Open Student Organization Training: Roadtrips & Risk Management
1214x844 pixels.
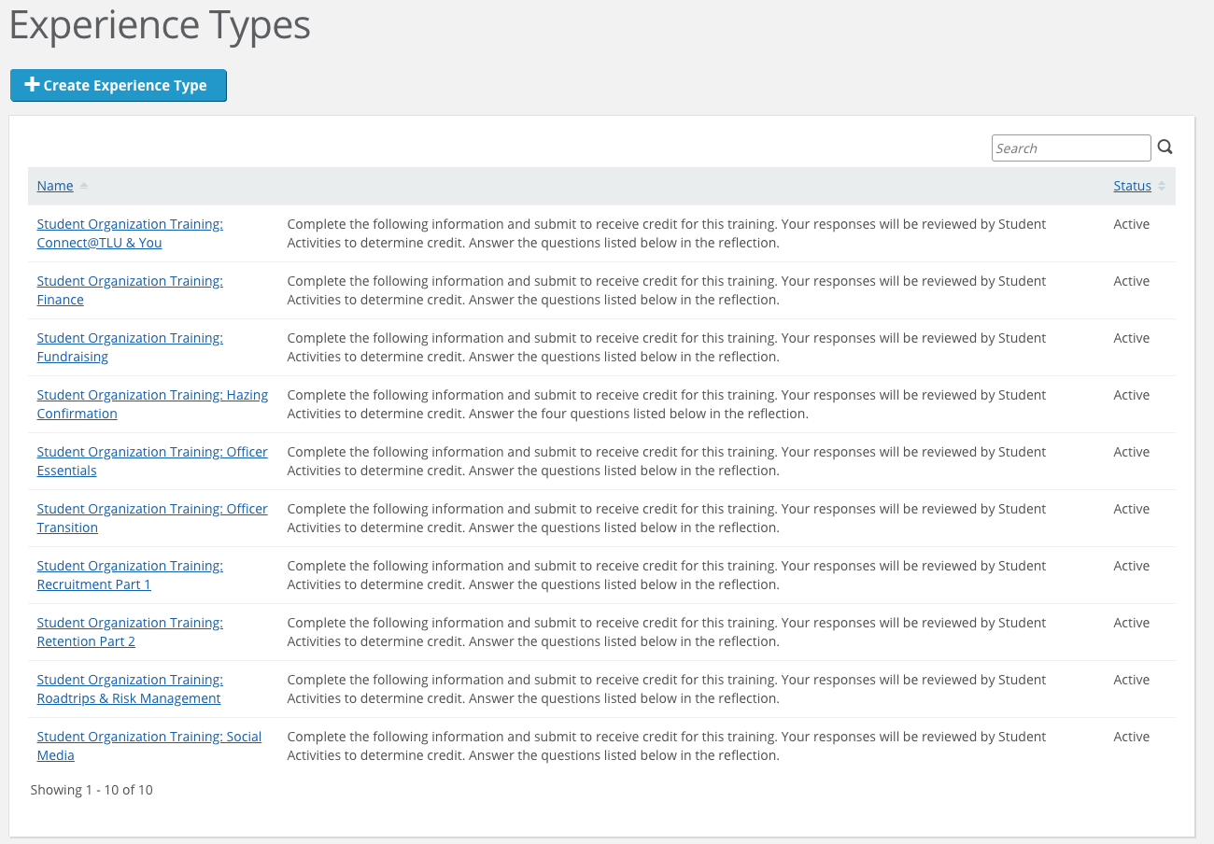coord(130,689)
